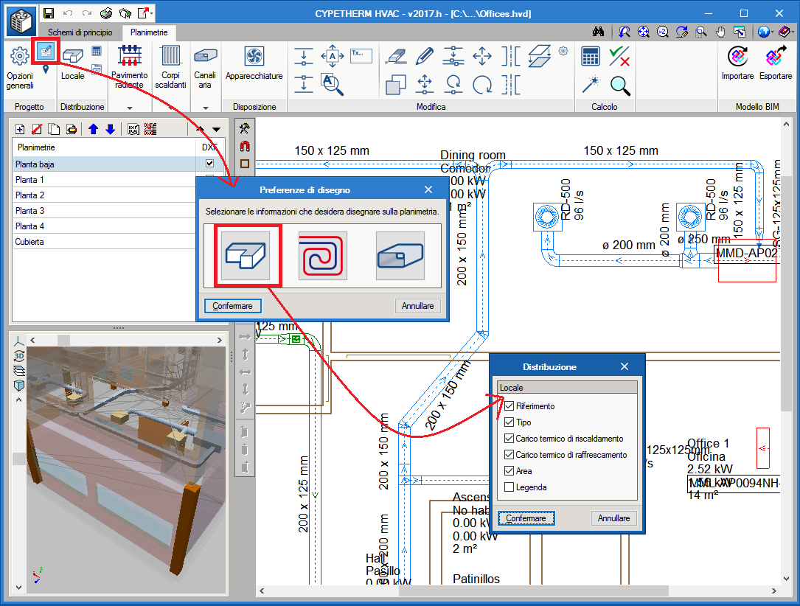The image size is (800, 606).
Task: Click the CYPETHERM HVAC application logo button
Action: (x=21, y=22)
